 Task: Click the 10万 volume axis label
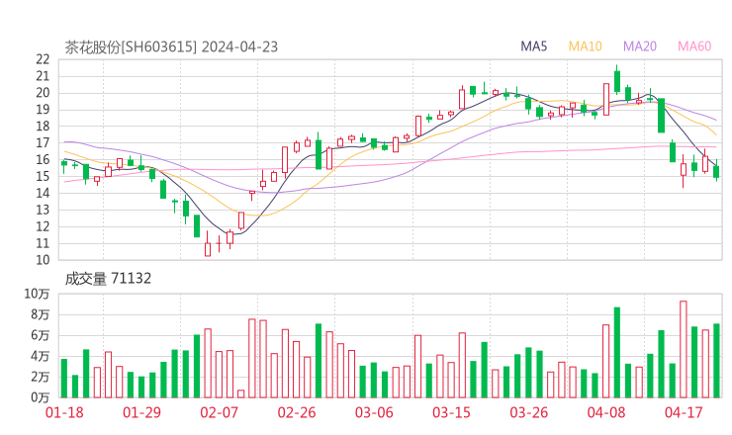pos(37,294)
